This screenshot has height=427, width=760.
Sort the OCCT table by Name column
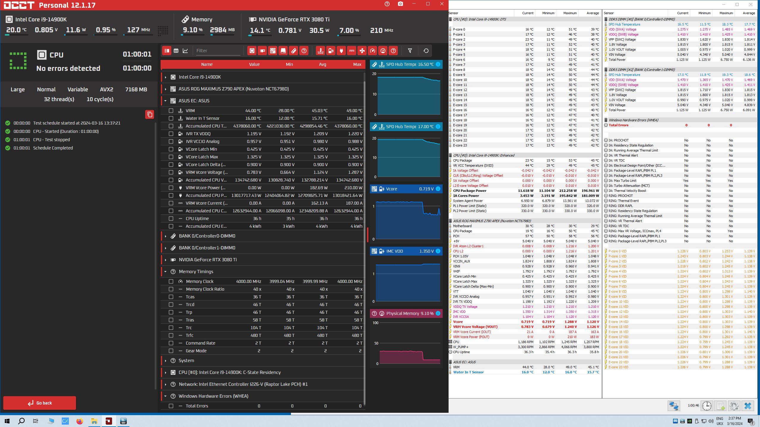207,64
